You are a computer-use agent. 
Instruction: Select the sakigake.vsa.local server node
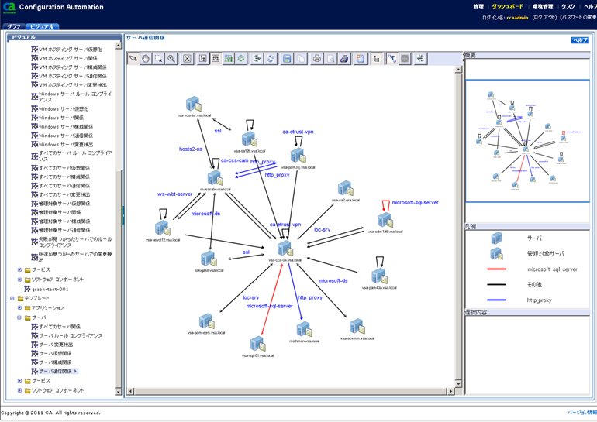209,259
